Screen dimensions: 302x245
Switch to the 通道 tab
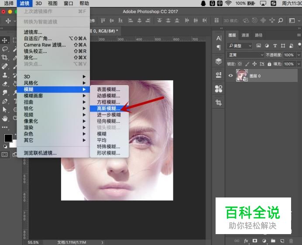245,35
